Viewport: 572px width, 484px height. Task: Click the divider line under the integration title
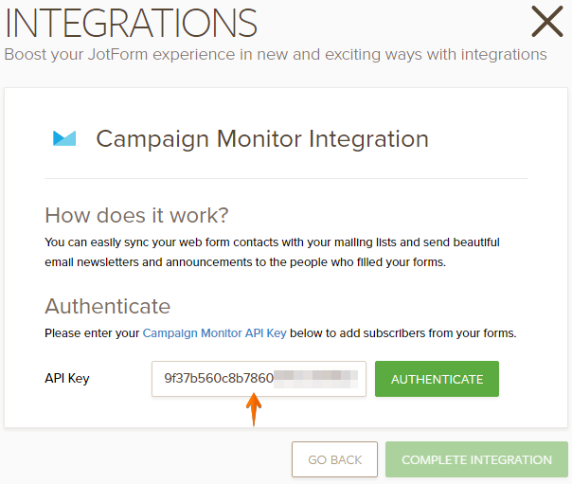coord(286,178)
